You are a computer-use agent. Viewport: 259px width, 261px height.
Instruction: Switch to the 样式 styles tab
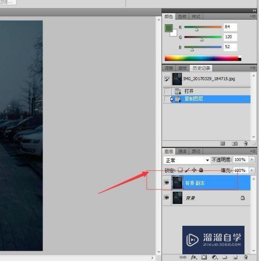[x=196, y=17]
